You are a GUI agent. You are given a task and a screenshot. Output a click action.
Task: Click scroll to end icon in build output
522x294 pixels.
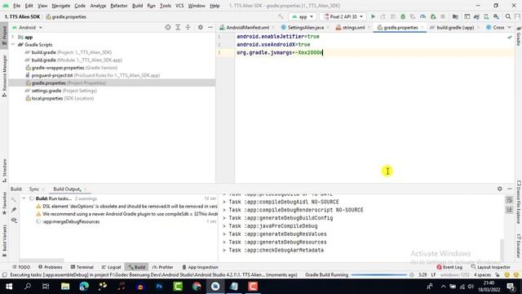509,210
